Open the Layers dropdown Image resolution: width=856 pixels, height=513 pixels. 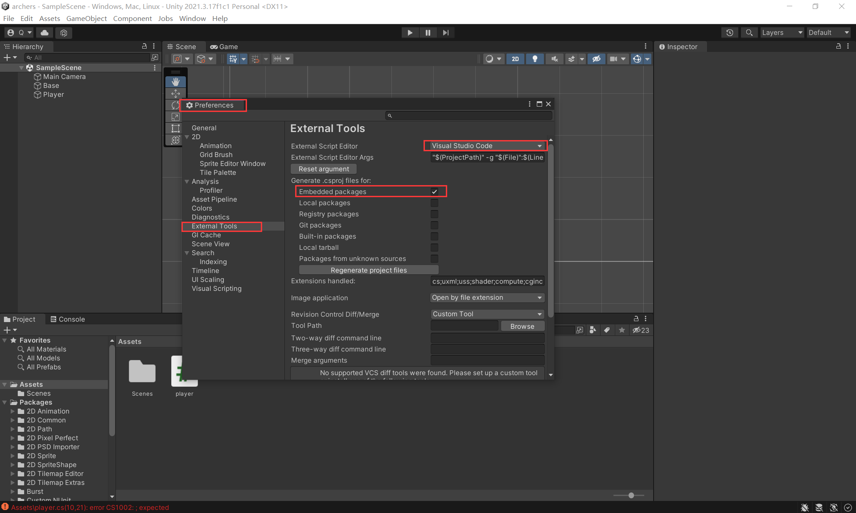click(x=782, y=33)
